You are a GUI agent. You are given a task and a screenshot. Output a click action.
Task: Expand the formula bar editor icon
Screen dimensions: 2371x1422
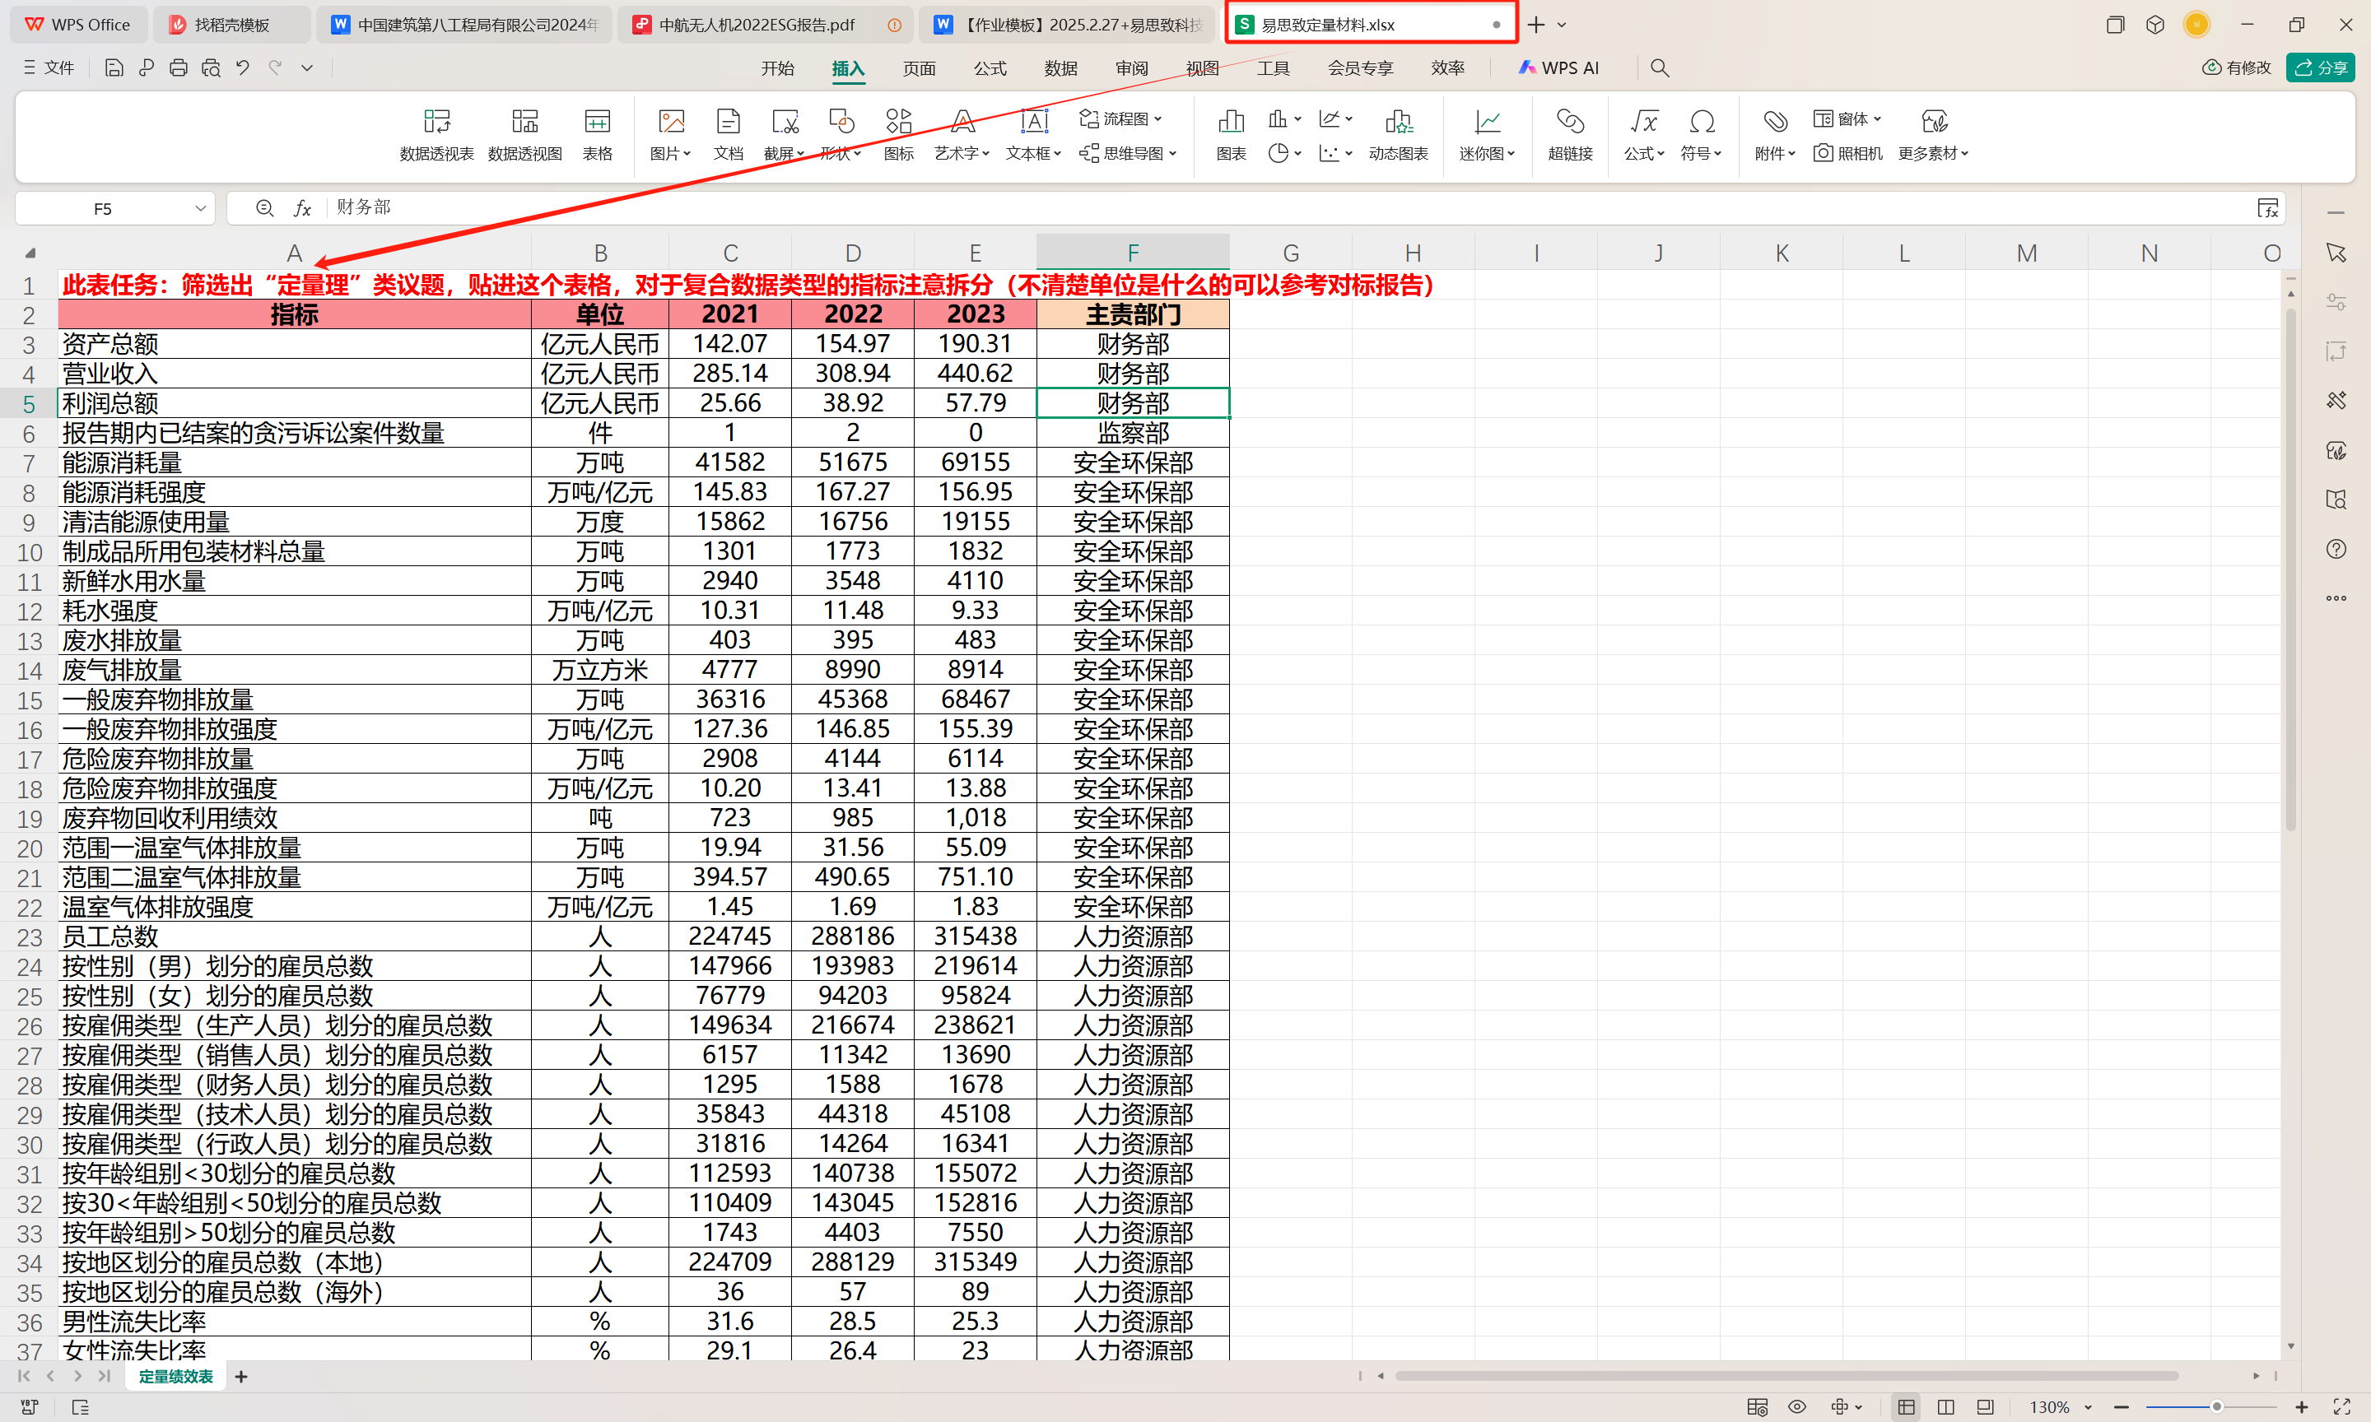coord(2267,208)
